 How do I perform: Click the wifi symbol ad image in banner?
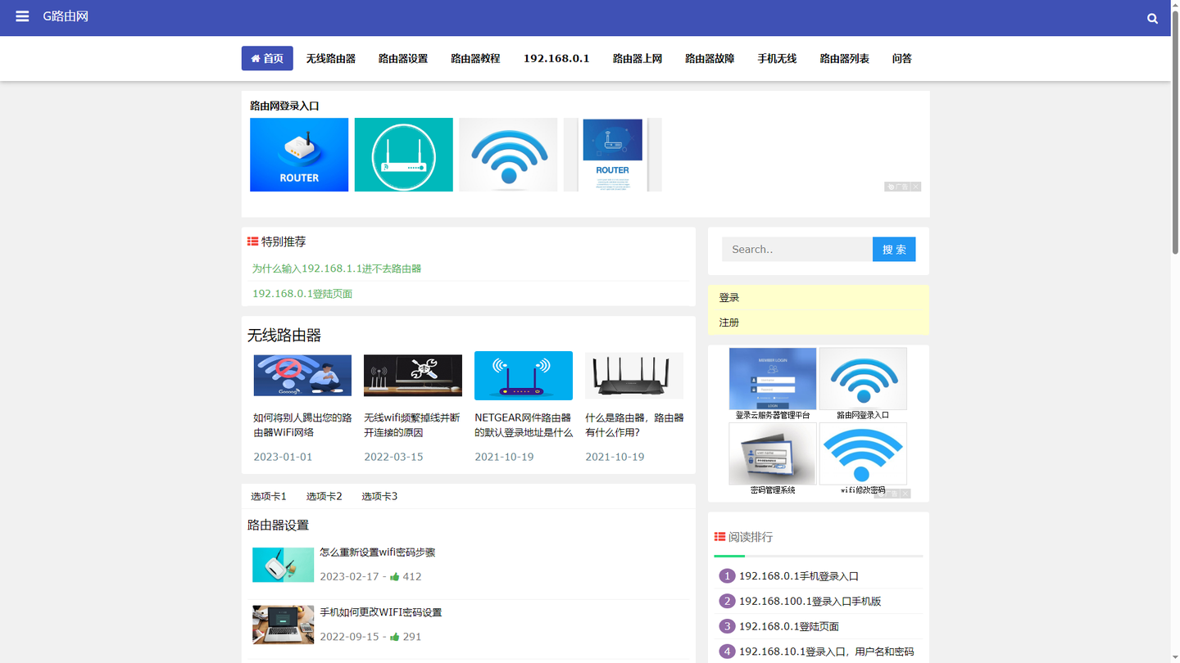pos(508,155)
